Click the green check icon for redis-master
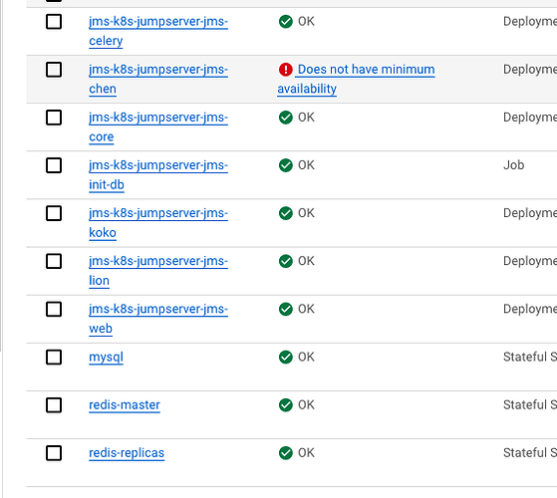 286,405
